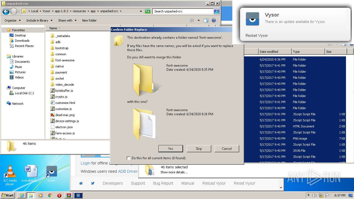Open the ADB Drivers link

[x=128, y=171]
